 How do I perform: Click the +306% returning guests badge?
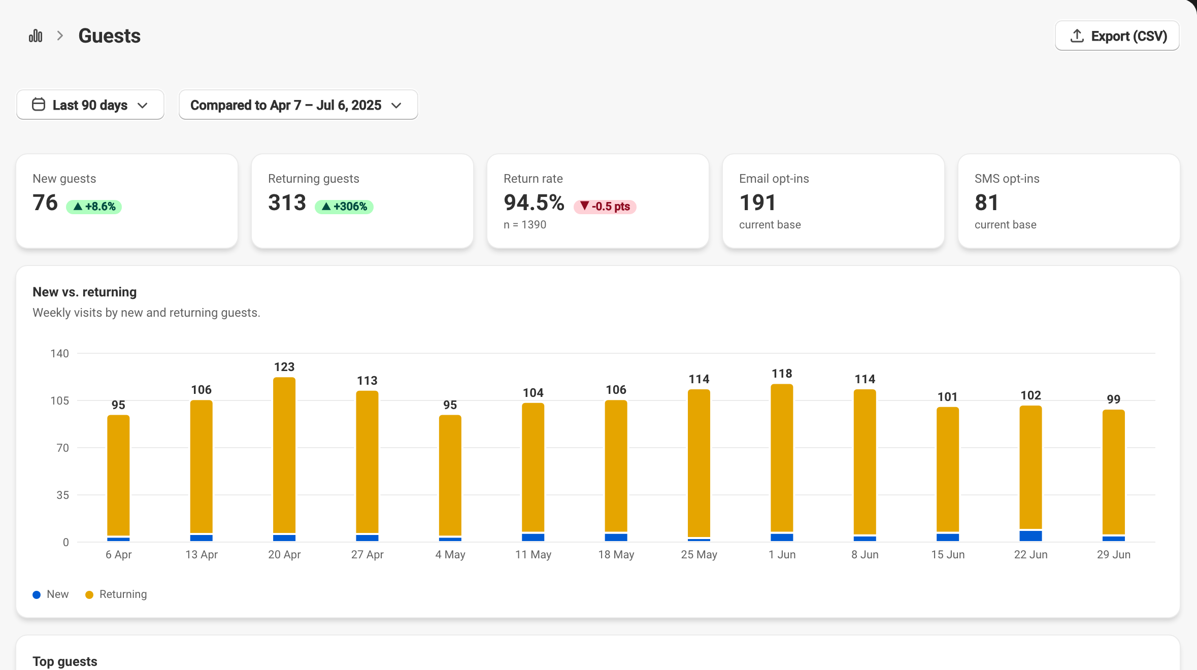click(344, 207)
